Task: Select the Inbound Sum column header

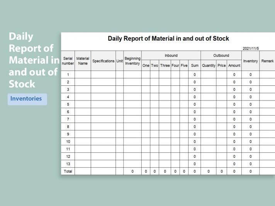Action: point(195,65)
